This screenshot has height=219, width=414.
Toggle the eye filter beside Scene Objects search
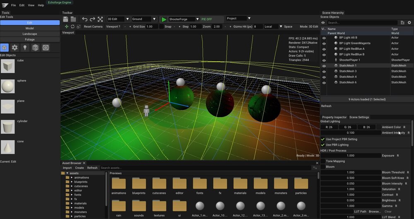pyautogui.click(x=323, y=23)
